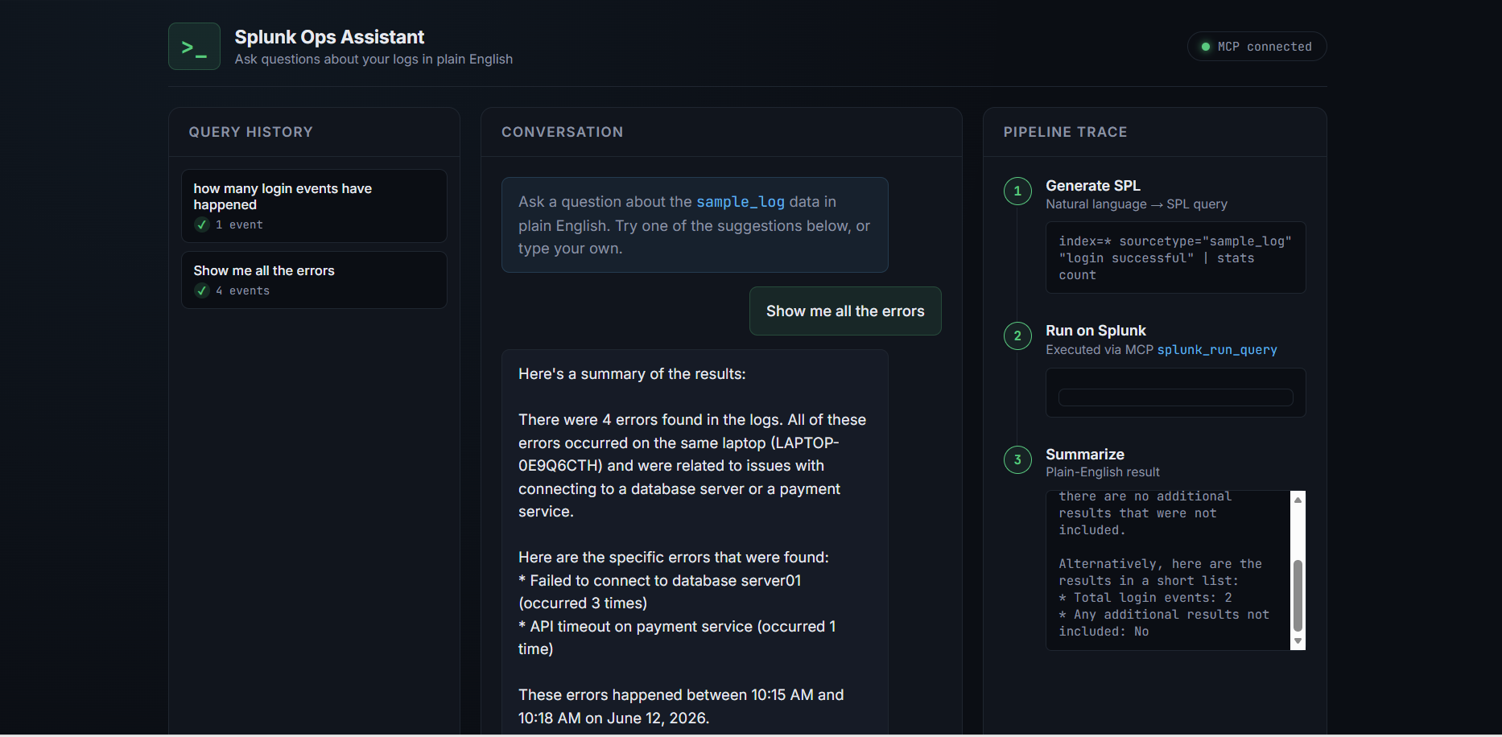The image size is (1502, 737).
Task: Click 'Here's a summary of the results:' text
Action: point(632,374)
